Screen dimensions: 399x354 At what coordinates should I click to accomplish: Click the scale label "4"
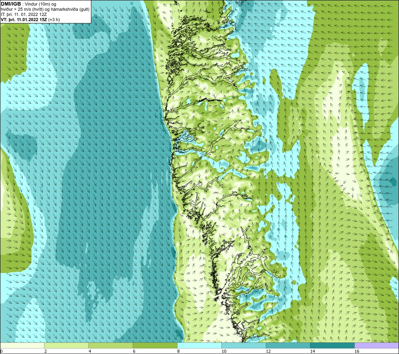pyautogui.click(x=90, y=351)
